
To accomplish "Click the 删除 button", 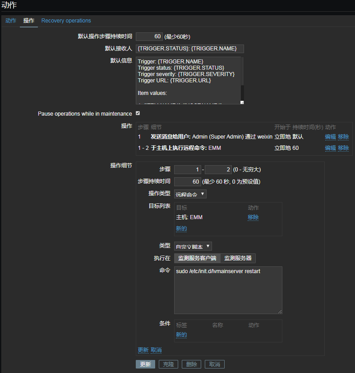I will tap(191, 364).
